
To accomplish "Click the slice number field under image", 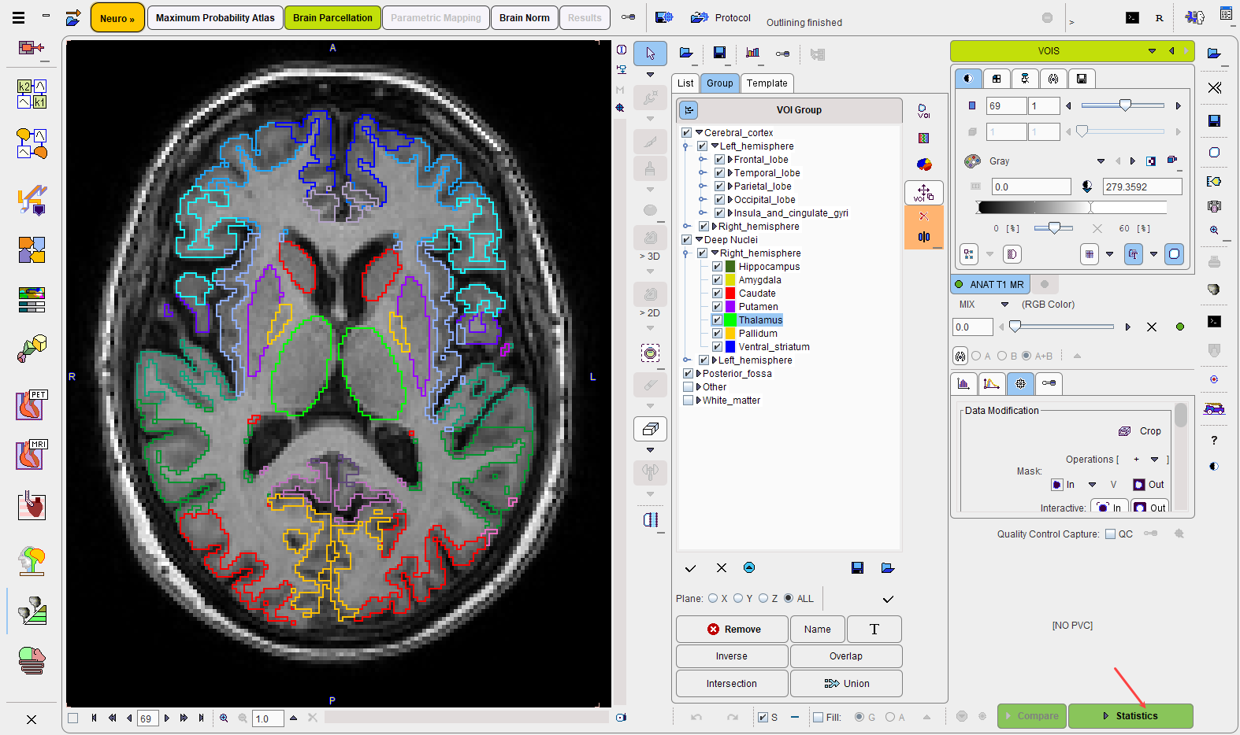I will click(147, 718).
